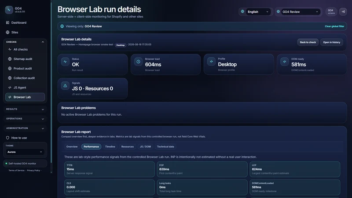Expand the Administration section
This screenshot has width=352, height=198.
[25, 128]
